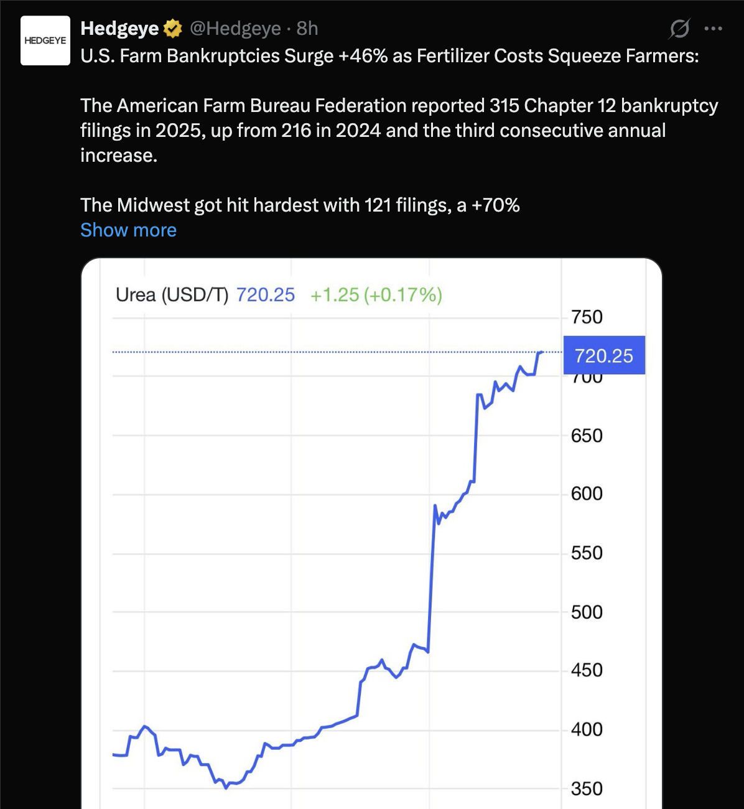
Task: Open the Grok slashed-circle icon
Action: click(679, 29)
